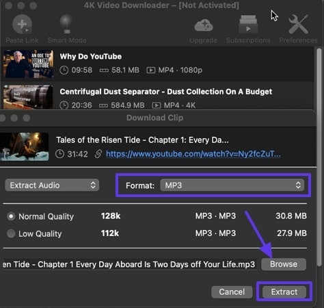Viewport: 324px width, 308px height.
Task: Click the 112k bitrate value
Action: 110,233
